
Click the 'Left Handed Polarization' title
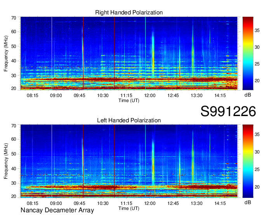[129, 120]
